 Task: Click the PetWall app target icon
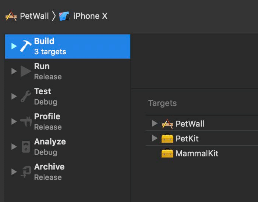tap(167, 124)
